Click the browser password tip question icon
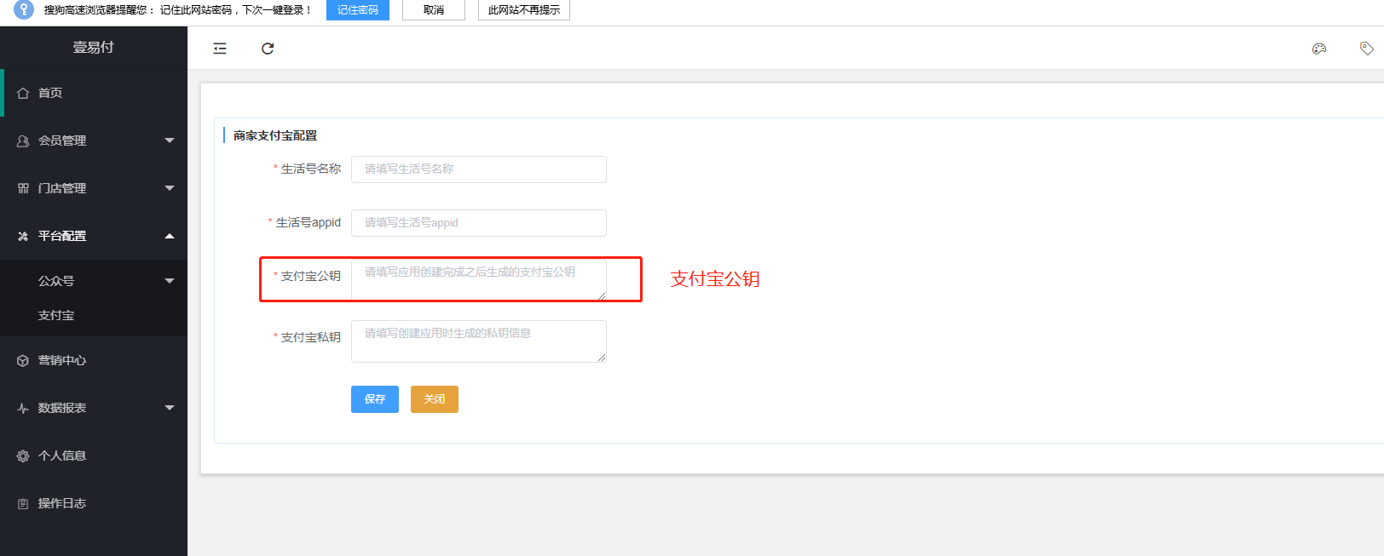 pyautogui.click(x=24, y=9)
